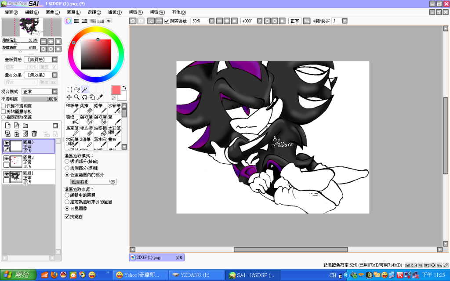Click the 開始 Start button
Screen dimensions: 450x281
[x=17, y=275]
